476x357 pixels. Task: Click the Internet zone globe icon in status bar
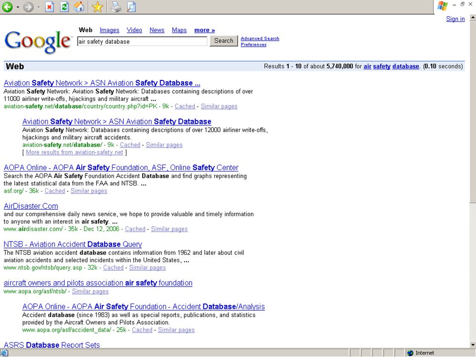[x=411, y=353]
